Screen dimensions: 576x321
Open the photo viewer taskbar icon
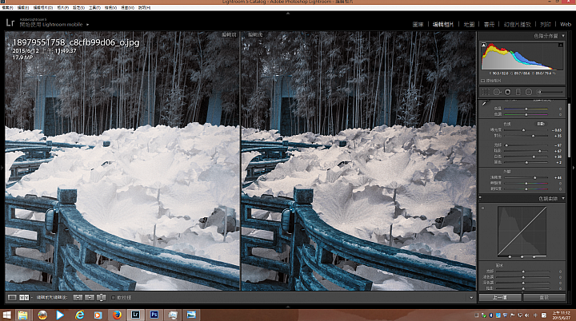pos(191,315)
